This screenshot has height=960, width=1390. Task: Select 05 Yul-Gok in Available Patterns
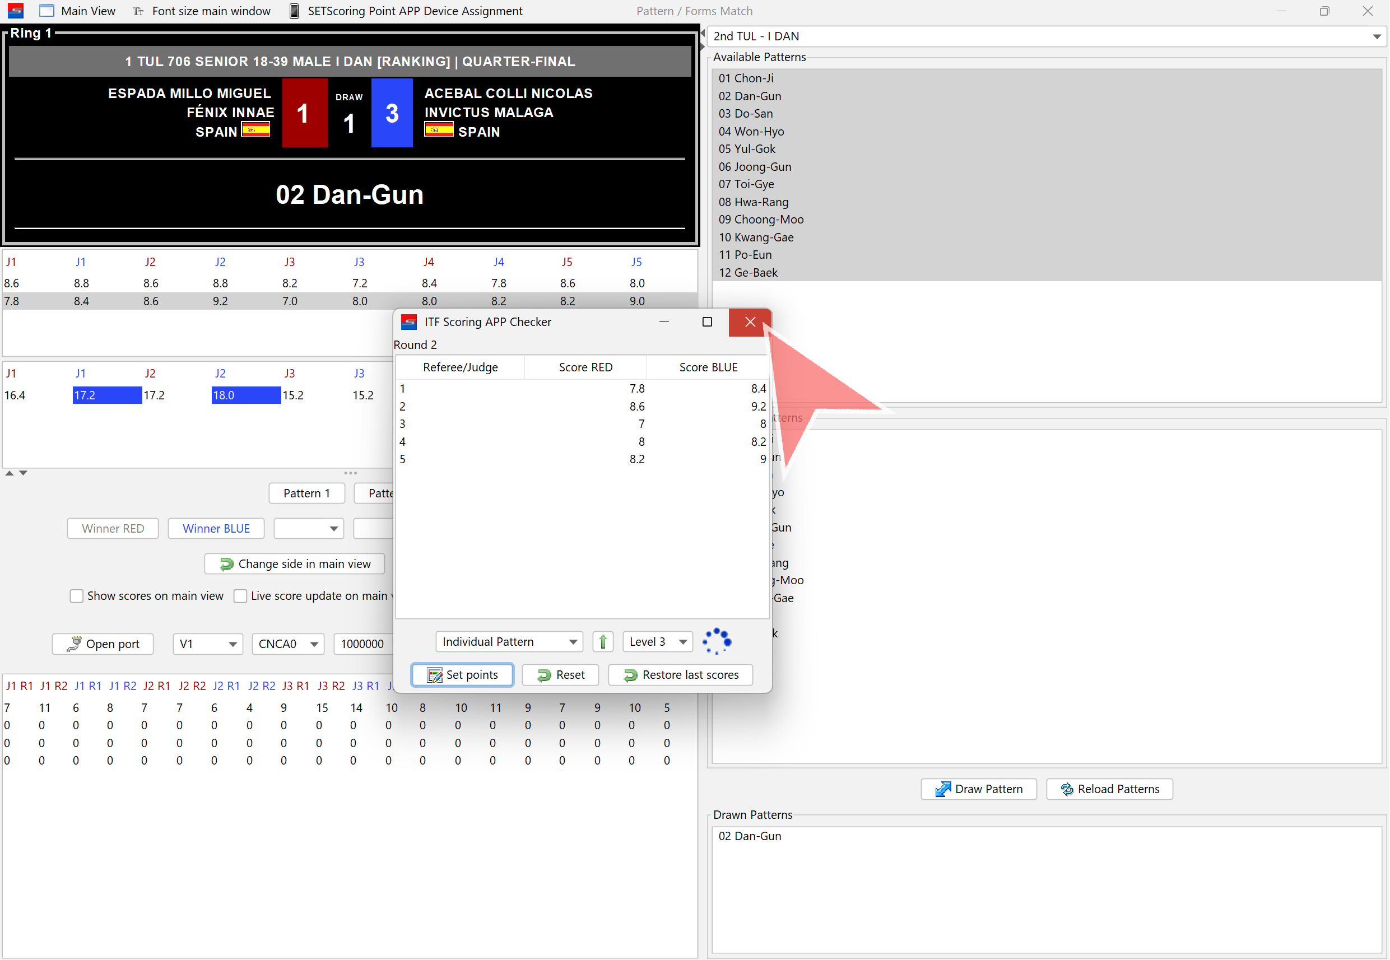[x=1047, y=148]
